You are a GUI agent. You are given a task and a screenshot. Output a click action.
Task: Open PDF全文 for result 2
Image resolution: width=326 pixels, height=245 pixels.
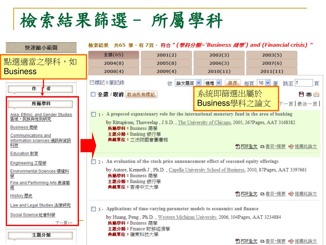coord(246,194)
